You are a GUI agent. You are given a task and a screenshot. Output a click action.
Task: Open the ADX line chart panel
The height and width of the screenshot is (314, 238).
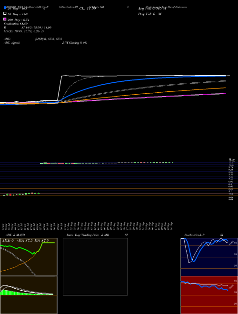[x=29, y=257]
